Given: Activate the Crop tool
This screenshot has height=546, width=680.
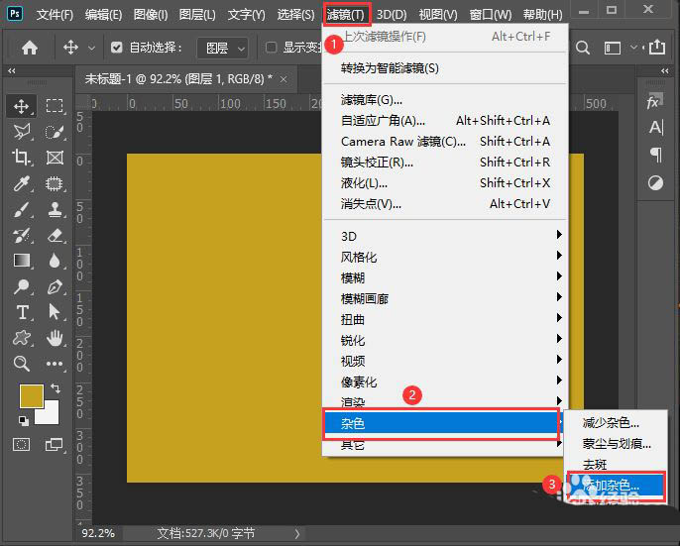Looking at the screenshot, I should pos(21,157).
